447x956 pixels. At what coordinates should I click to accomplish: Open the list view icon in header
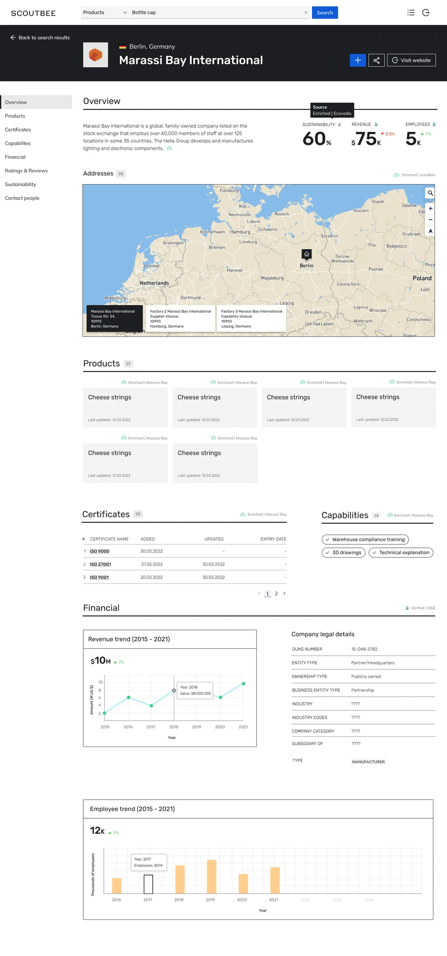coord(411,13)
